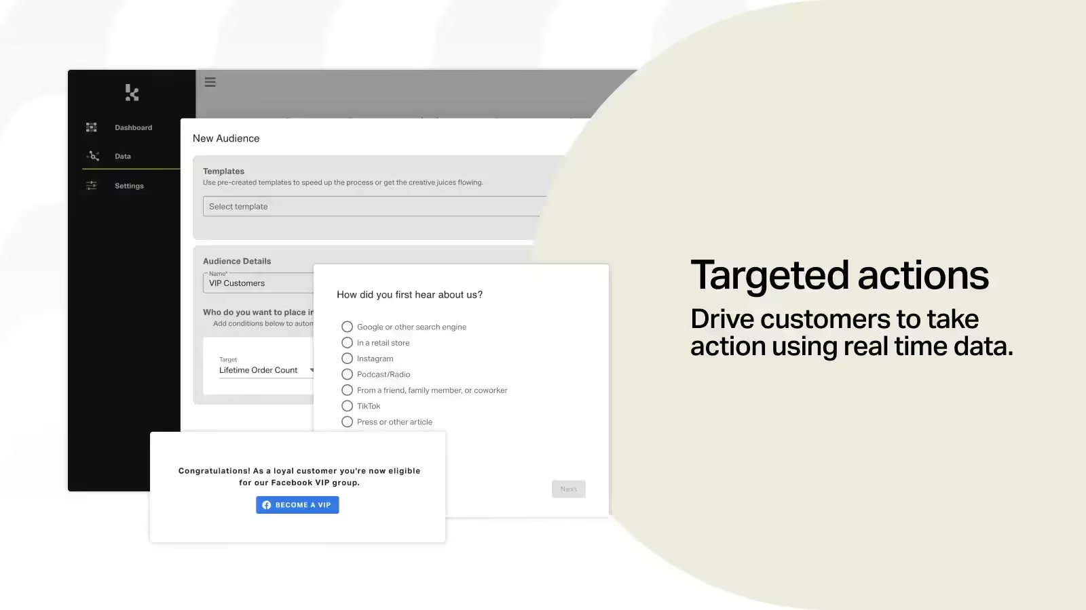The image size is (1086, 610).
Task: Click "Drive customers to take action" tagline
Action: click(x=852, y=333)
